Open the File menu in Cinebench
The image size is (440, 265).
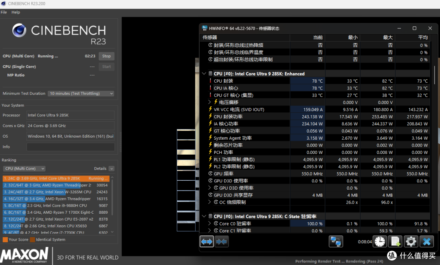click(4, 12)
